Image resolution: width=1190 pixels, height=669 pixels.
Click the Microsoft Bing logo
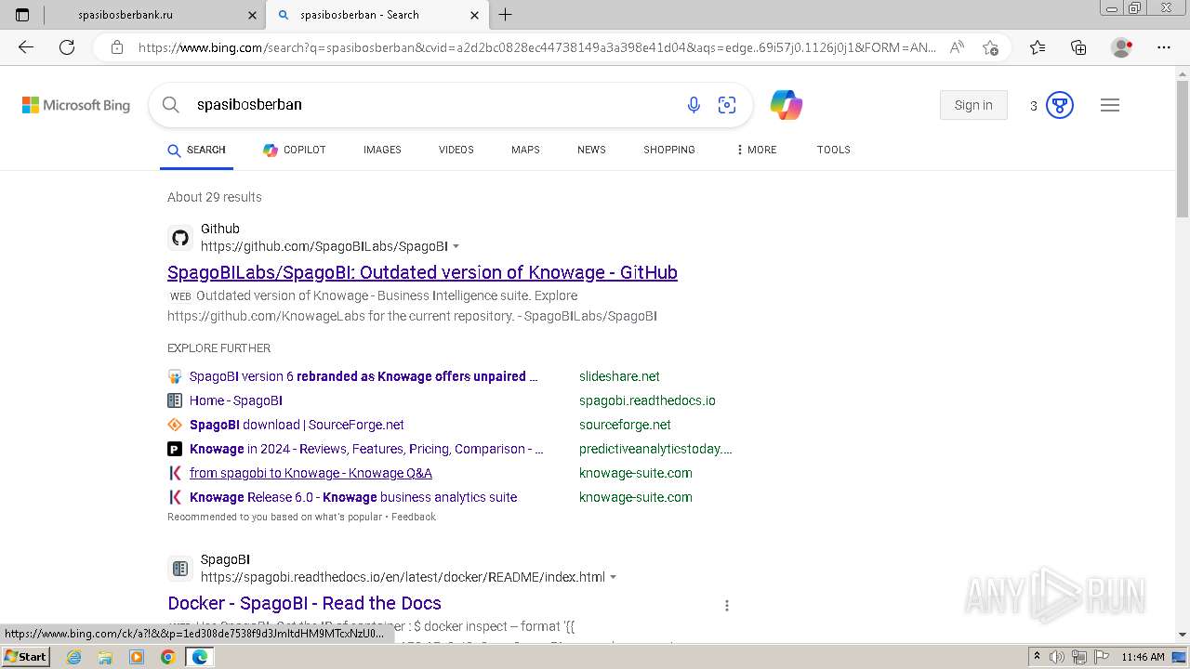click(x=76, y=105)
